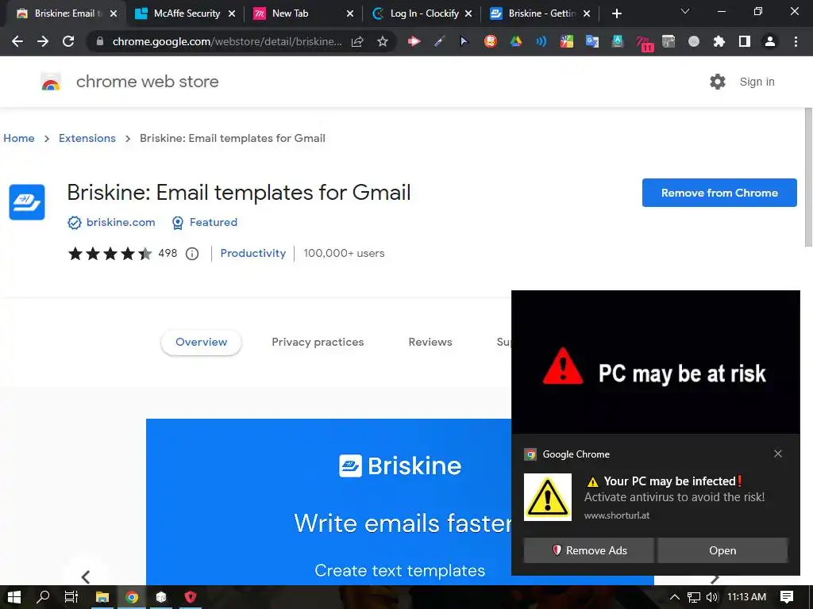This screenshot has height=609, width=813.
Task: Switch to the McAffe Security tab
Action: pyautogui.click(x=187, y=13)
